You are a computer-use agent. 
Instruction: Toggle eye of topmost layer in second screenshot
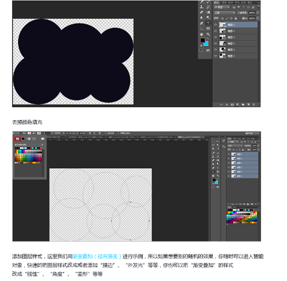pos(228,154)
